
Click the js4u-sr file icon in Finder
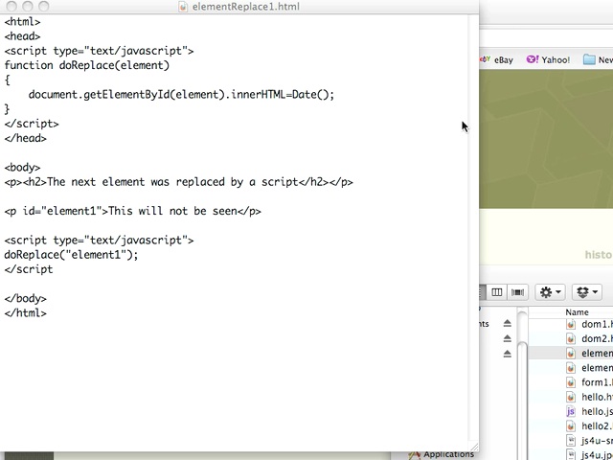[x=571, y=441]
